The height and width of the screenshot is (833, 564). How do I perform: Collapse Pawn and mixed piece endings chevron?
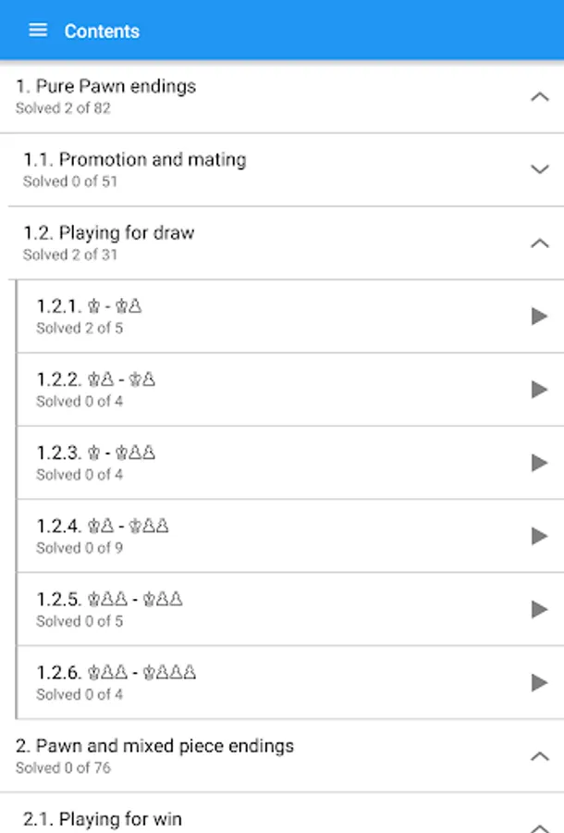[x=539, y=756]
